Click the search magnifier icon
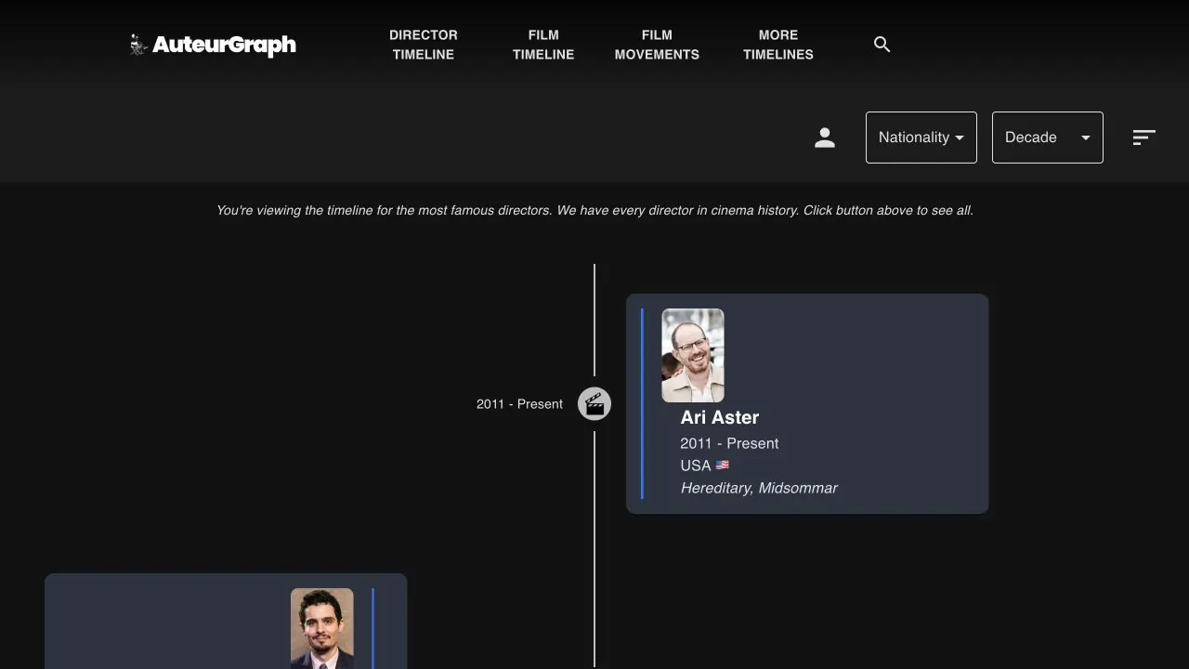The image size is (1189, 669). 882,45
